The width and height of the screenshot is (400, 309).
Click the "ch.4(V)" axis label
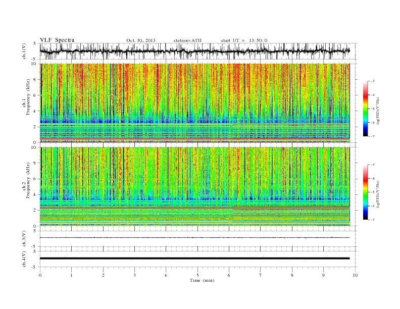pyautogui.click(x=24, y=260)
